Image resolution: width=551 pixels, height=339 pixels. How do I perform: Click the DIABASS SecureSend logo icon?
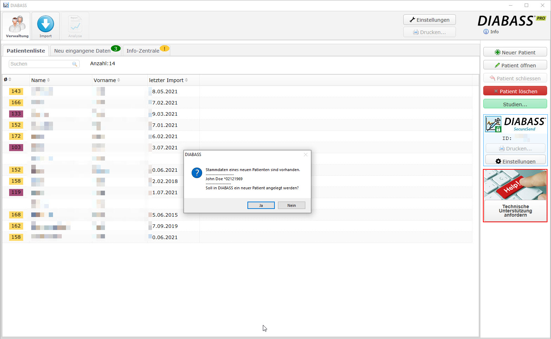coord(493,124)
